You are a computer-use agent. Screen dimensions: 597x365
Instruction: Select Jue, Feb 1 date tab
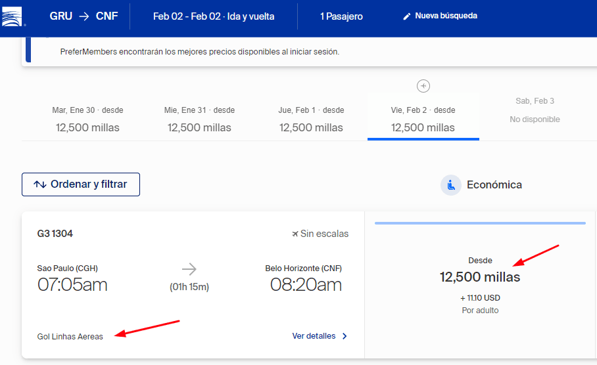click(311, 119)
